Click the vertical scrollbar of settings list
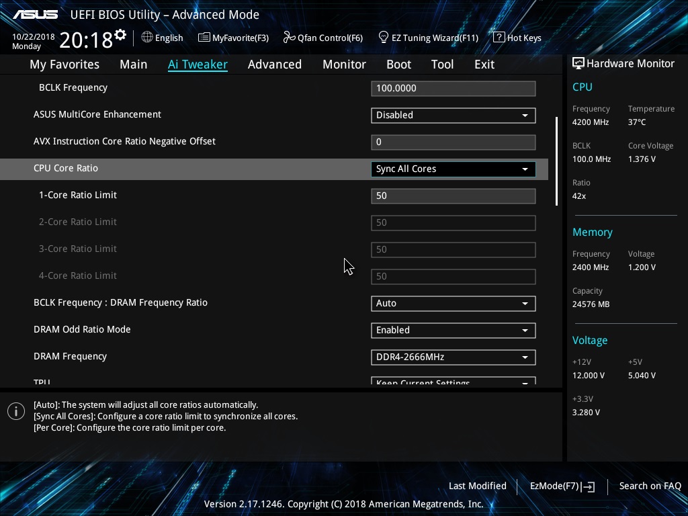Viewport: 688px width, 516px height. coord(556,161)
